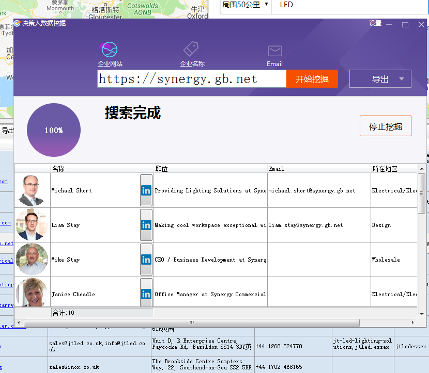Click Mike Stay's profile photo

[32, 260]
